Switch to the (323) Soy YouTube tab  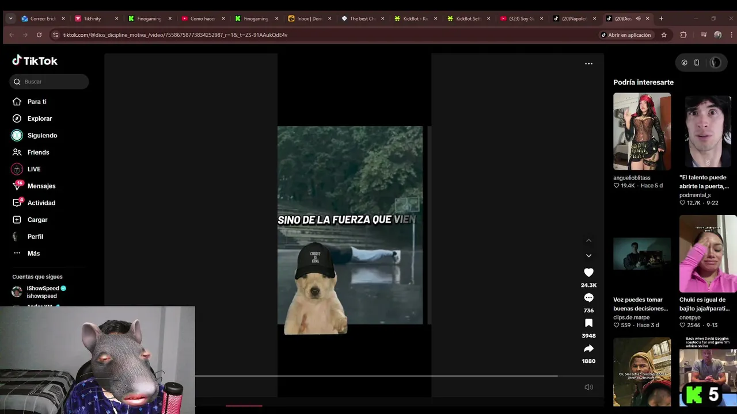522,18
